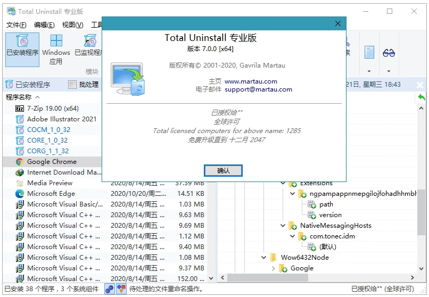Click the 7-Zip program icon
This screenshot has height=297, width=429.
[x=20, y=109]
